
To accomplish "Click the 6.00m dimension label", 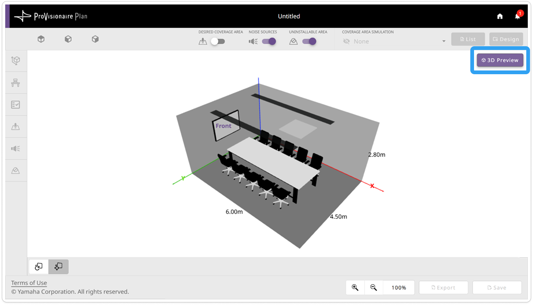I will pyautogui.click(x=234, y=212).
